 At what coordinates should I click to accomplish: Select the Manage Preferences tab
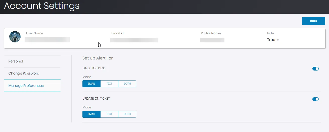pos(32,86)
